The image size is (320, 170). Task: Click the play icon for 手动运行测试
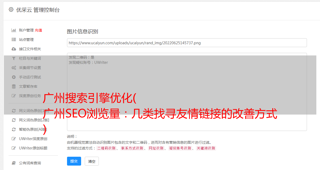(x=14, y=77)
